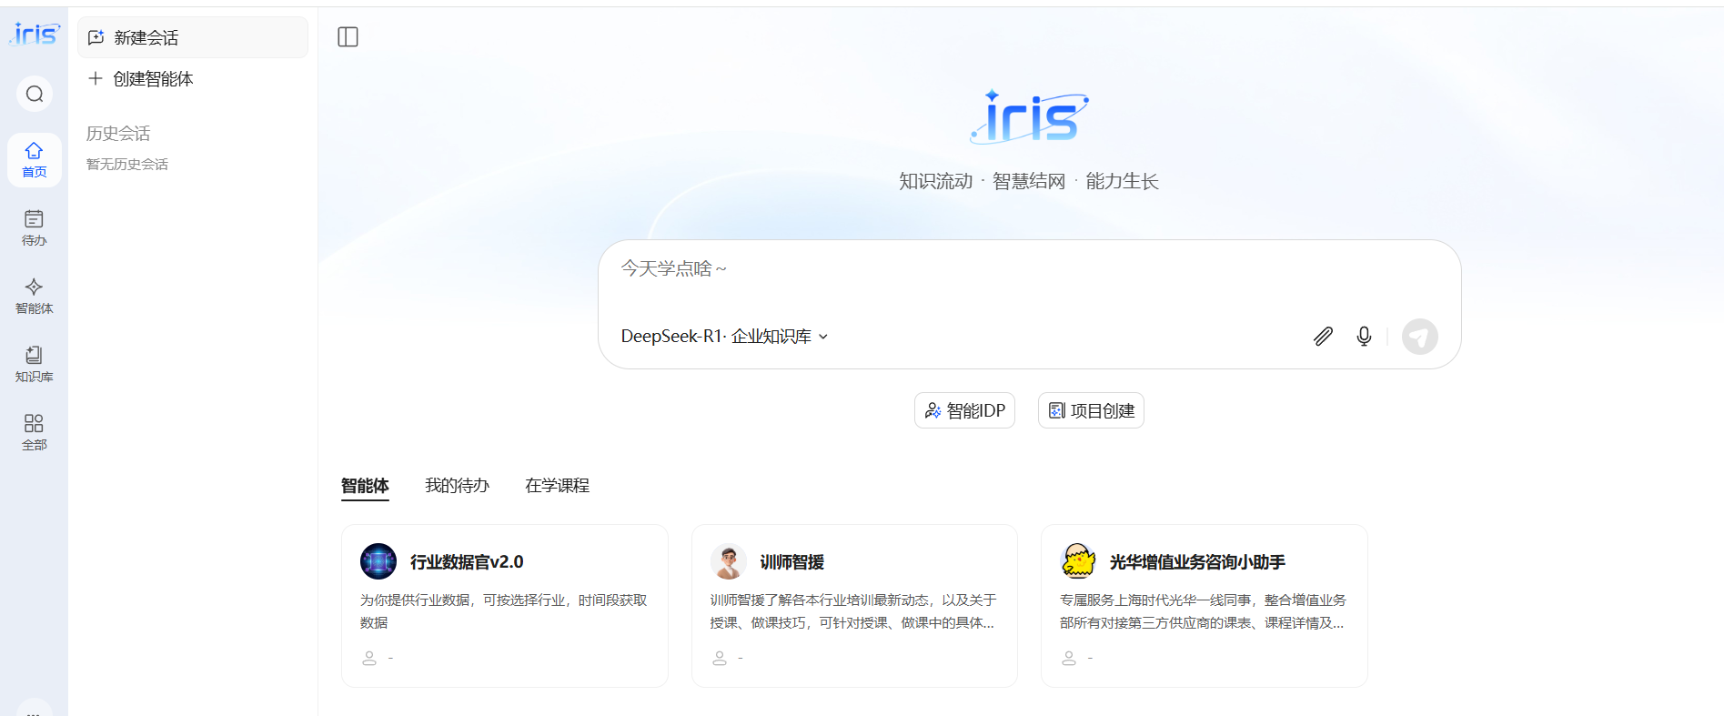Open the 项目创建 quick action
The height and width of the screenshot is (716, 1724).
tap(1091, 410)
